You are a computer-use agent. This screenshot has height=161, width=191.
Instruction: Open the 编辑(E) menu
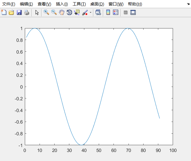pyautogui.click(x=26, y=4)
